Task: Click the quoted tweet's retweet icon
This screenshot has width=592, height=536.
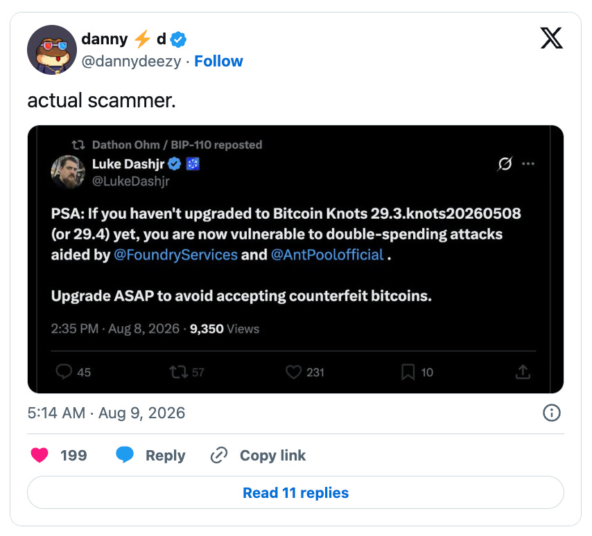Action: (179, 372)
